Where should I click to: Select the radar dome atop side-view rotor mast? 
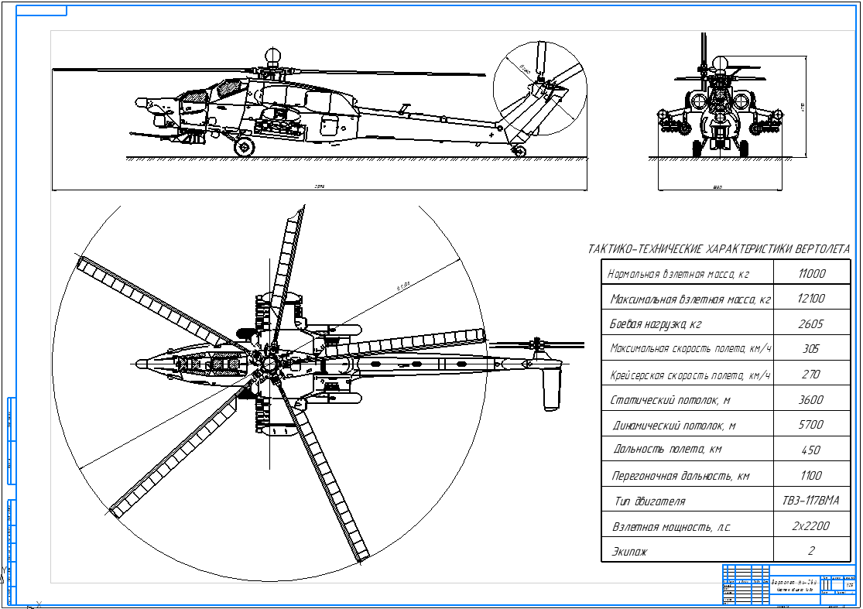pos(272,55)
